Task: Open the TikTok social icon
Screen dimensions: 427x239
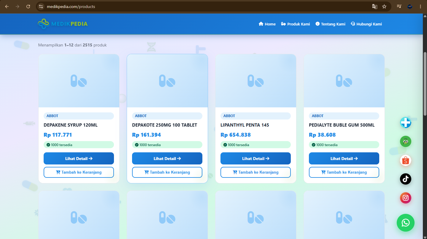Action: (x=406, y=179)
